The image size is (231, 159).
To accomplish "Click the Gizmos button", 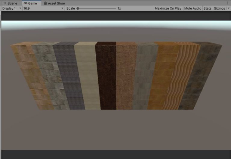I will pos(219,8).
